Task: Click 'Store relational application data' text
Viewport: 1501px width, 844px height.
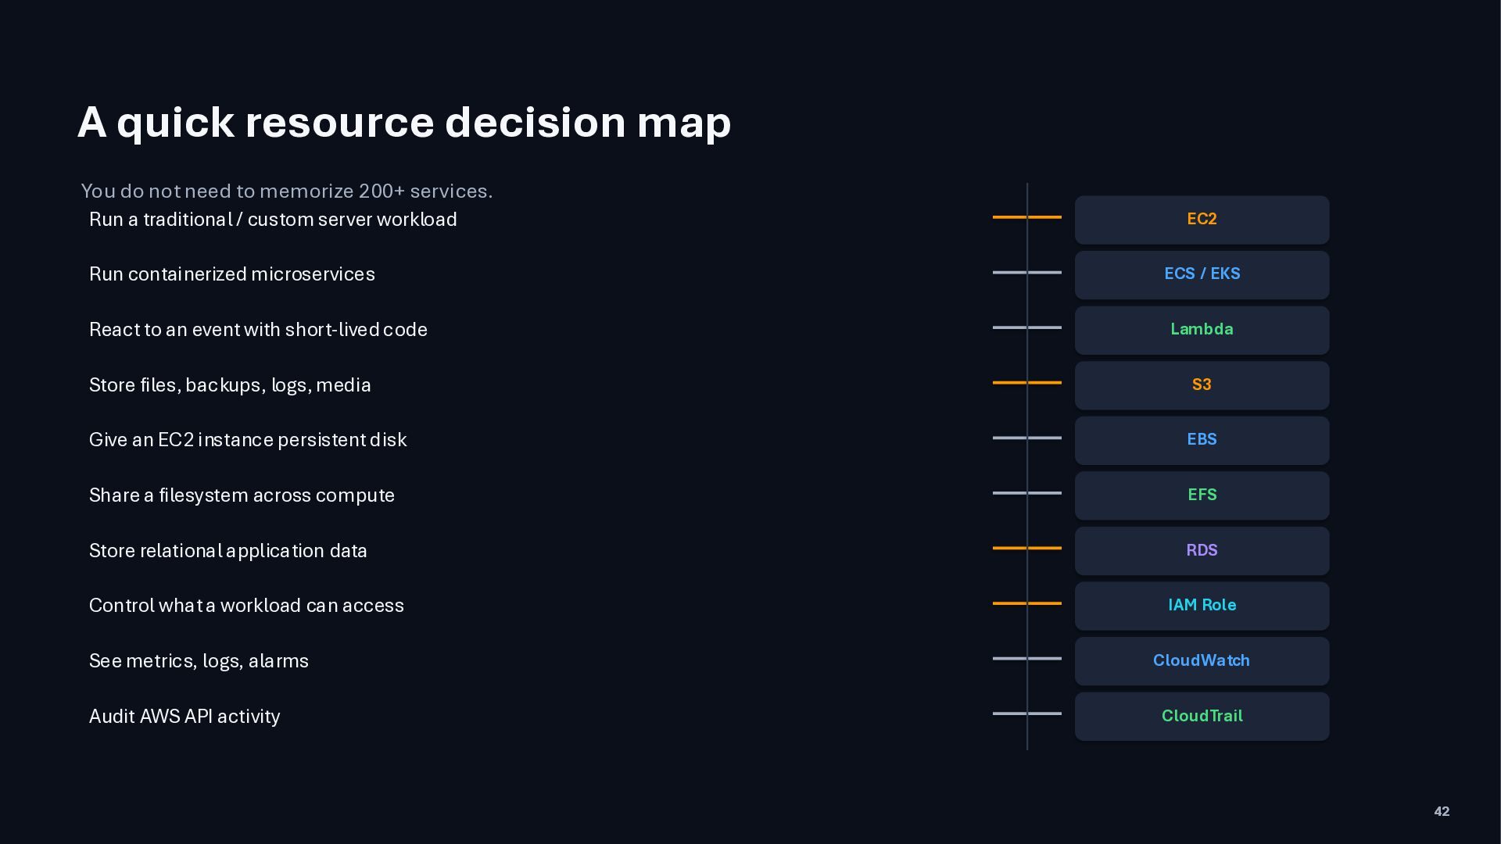Action: tap(228, 551)
